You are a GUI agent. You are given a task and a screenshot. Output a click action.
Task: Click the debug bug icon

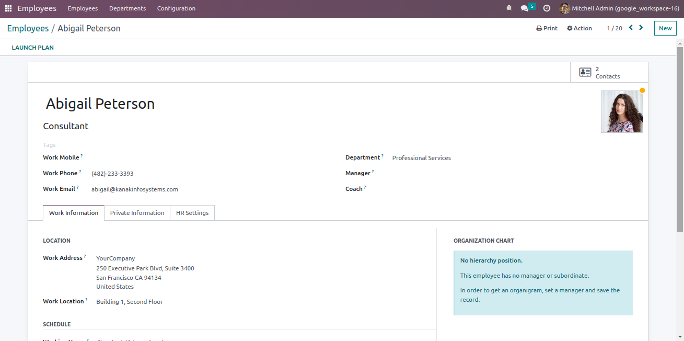click(509, 8)
